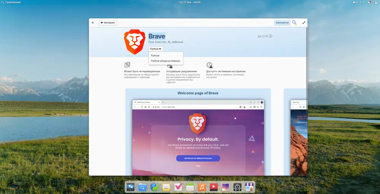Click the Бесплатно install button
Screen dimensions: 380x194
[282, 23]
